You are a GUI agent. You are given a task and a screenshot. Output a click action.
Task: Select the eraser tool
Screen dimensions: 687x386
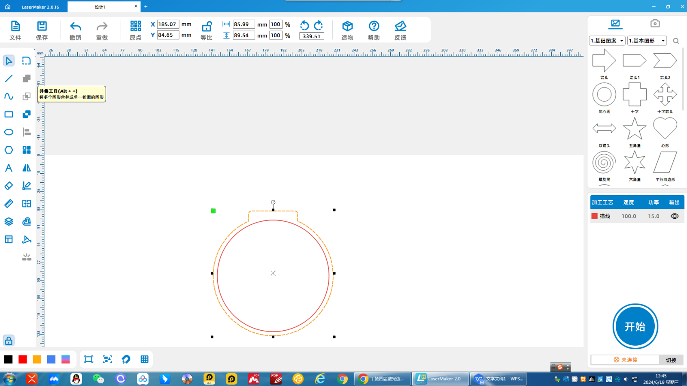coord(9,186)
